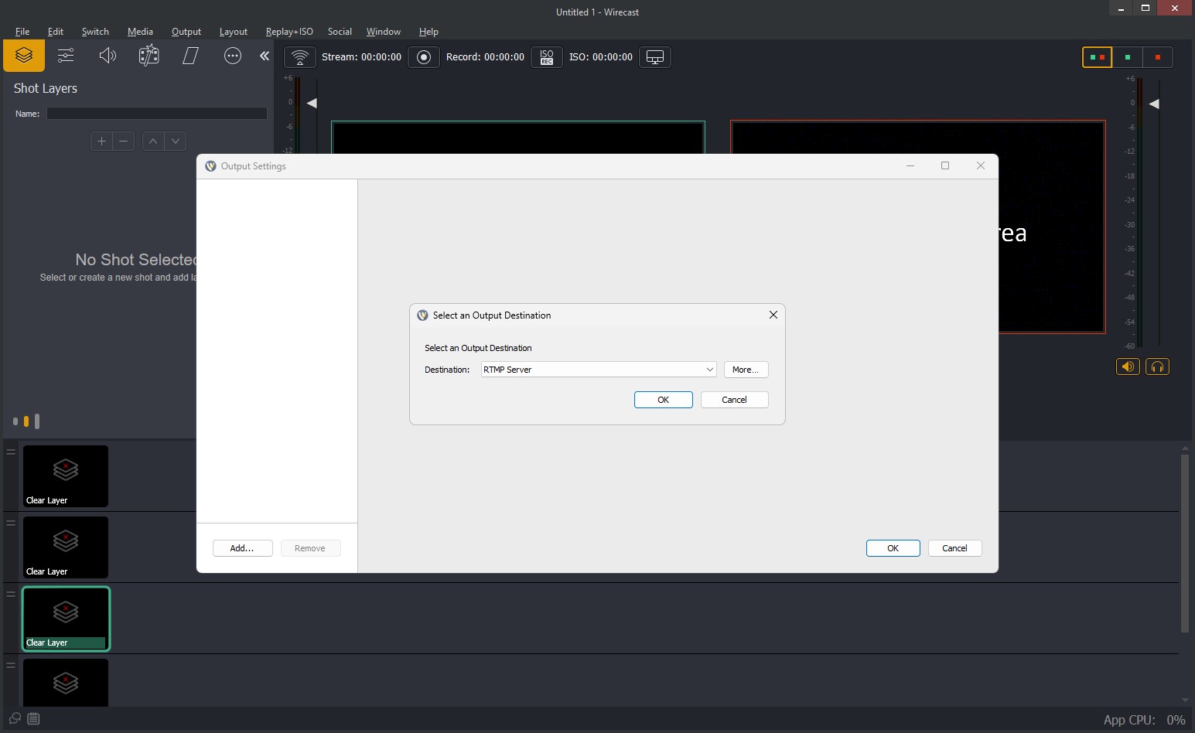Click the ISO REC icon
1195x733 pixels.
click(x=547, y=57)
